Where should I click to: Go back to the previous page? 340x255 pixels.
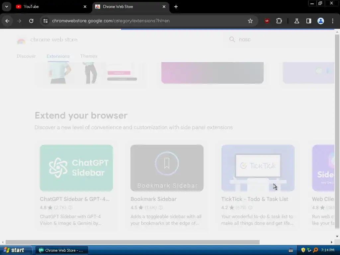tap(7, 21)
